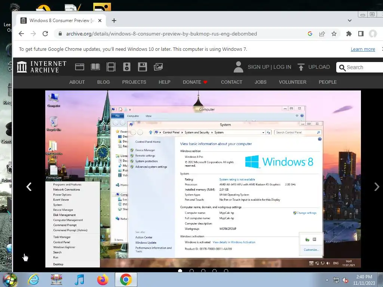The width and height of the screenshot is (383, 287).
Task: Open the Internet Archive Video film icon
Action: point(111,67)
